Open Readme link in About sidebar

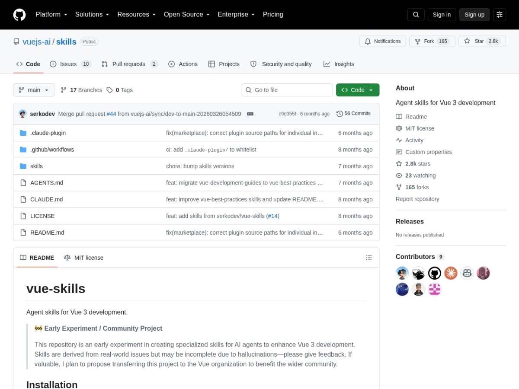(x=411, y=117)
